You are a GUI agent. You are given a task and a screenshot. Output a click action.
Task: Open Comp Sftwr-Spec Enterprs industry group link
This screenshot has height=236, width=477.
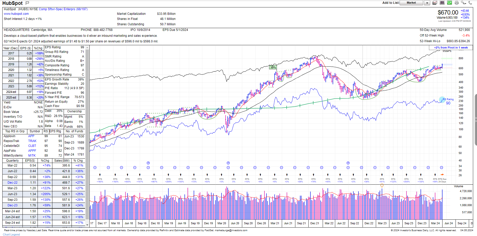pos(63,9)
